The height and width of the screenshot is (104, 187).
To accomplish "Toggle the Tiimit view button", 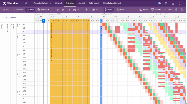I will [x=108, y=10].
